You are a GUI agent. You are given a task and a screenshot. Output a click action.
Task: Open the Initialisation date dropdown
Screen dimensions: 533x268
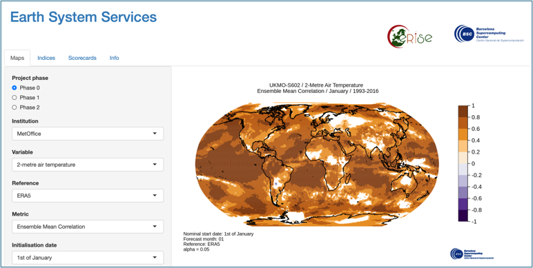(88, 258)
